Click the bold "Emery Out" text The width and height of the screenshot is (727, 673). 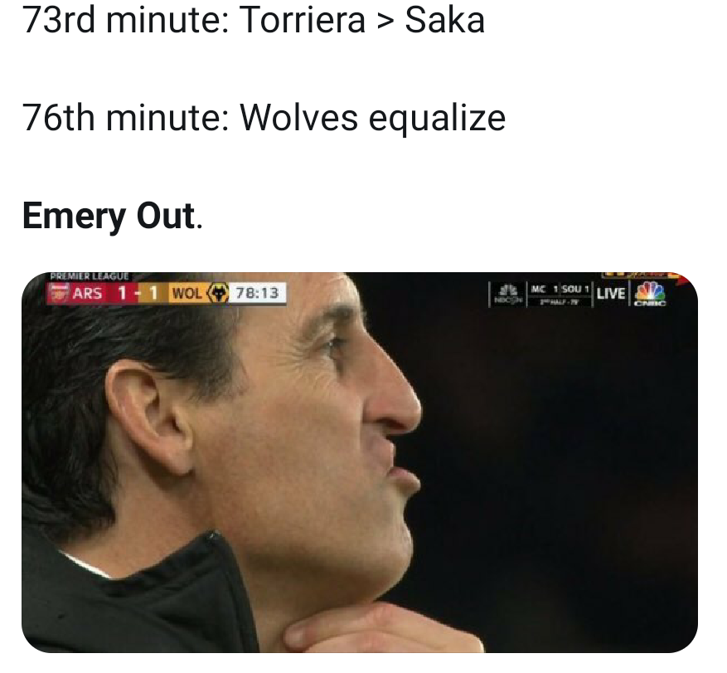pos(109,215)
